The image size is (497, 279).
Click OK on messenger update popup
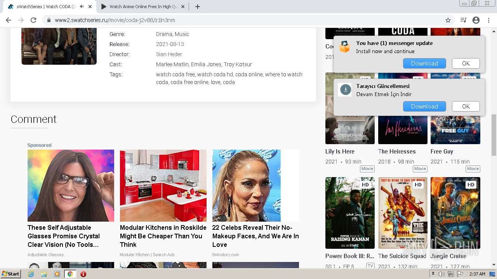466,64
